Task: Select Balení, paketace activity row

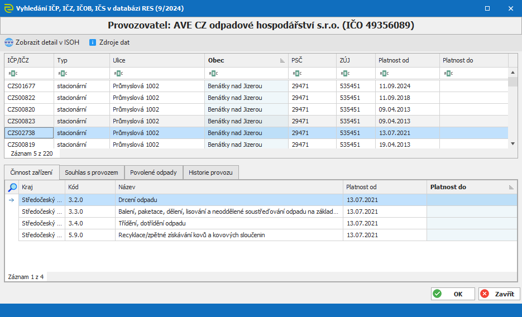Action: (x=267, y=212)
